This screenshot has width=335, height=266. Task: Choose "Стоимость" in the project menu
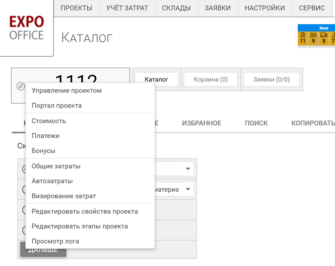click(x=49, y=121)
